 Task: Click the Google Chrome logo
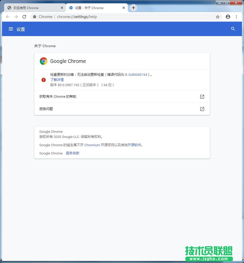pyautogui.click(x=43, y=61)
